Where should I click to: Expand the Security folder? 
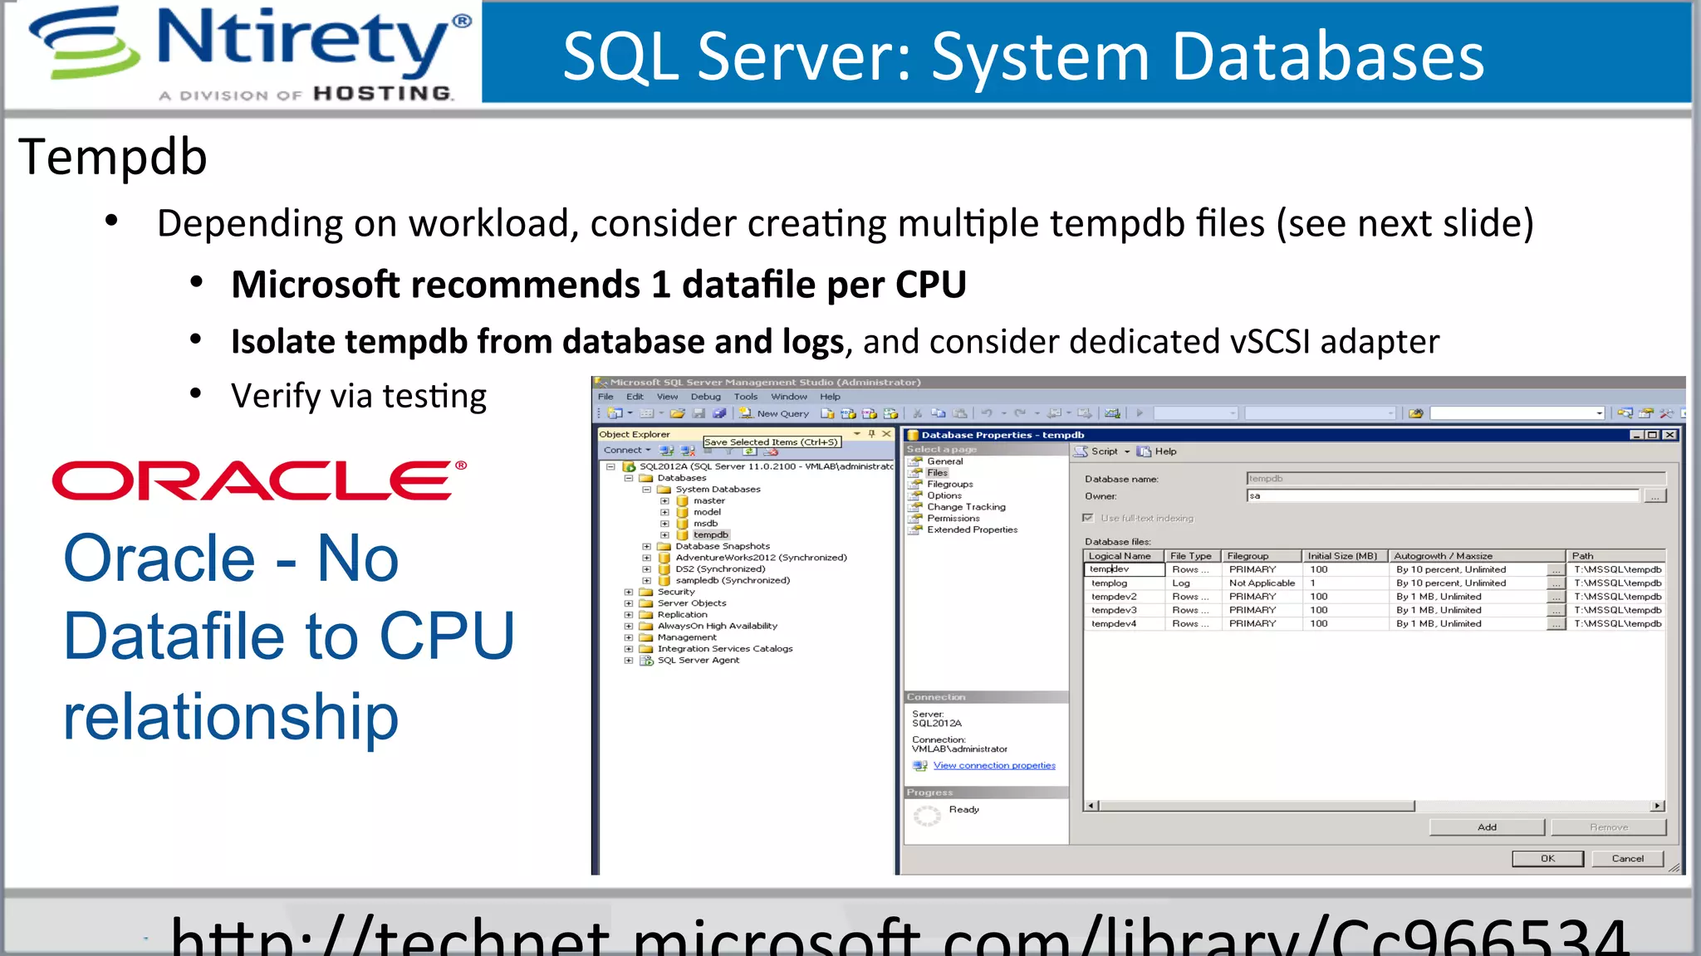(629, 593)
